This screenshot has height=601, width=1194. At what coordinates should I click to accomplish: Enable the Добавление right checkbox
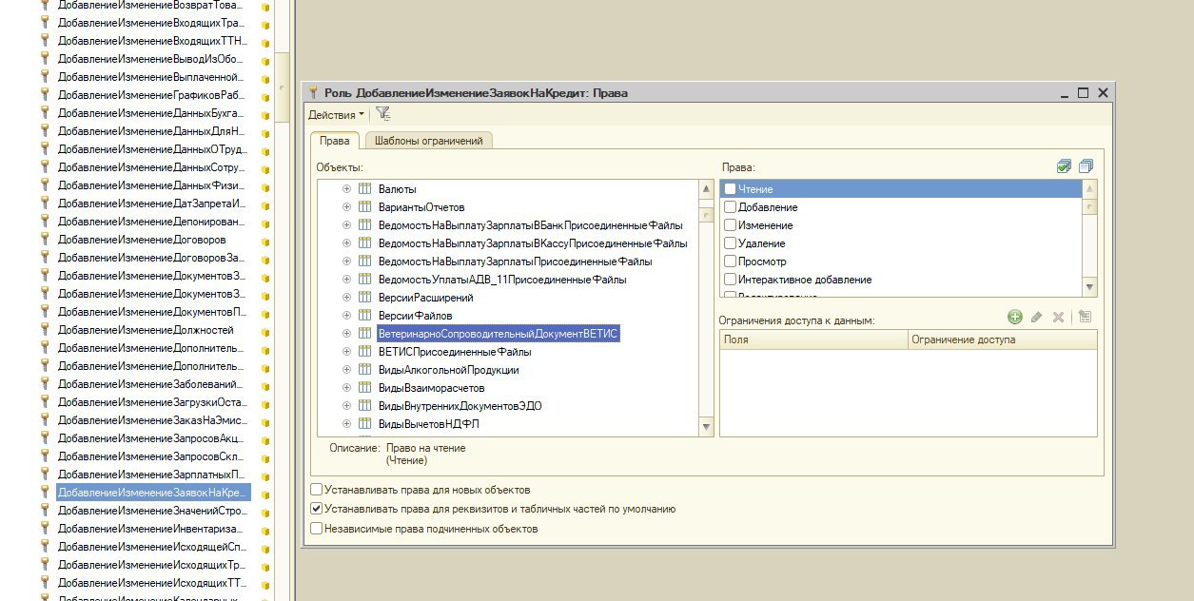point(731,207)
